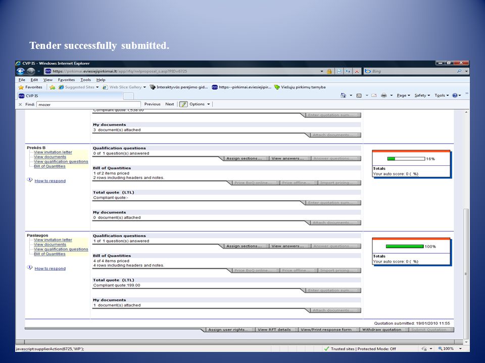
Task: Click the CVP IS icon in the address bar
Action: click(x=48, y=71)
